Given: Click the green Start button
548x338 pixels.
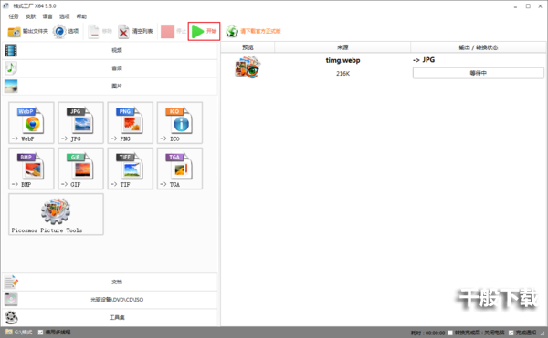Looking at the screenshot, I should [204, 31].
